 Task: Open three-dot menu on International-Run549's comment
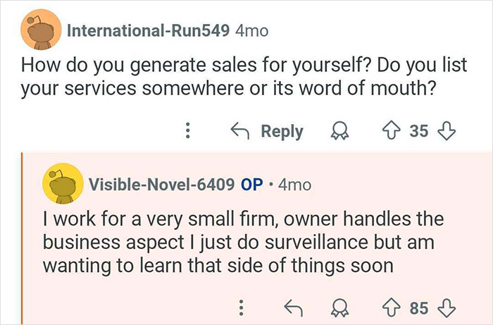[x=187, y=132]
